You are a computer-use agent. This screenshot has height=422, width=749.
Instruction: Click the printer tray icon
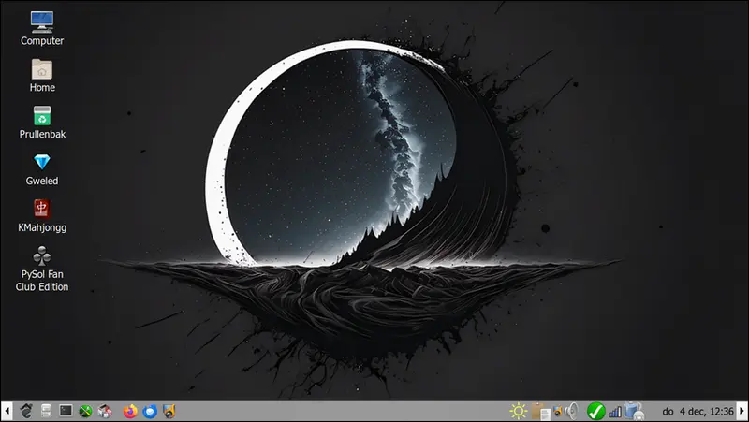(x=635, y=411)
